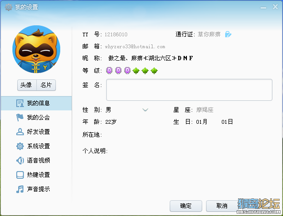This screenshot has width=283, height=216.
Task: Click the person icon for 好友设置
Action: (x=20, y=132)
